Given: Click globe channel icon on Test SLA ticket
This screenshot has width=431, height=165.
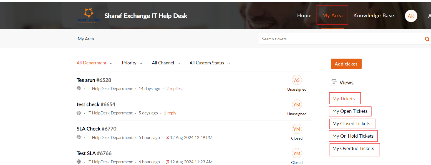Looking at the screenshot, I should coord(79,162).
